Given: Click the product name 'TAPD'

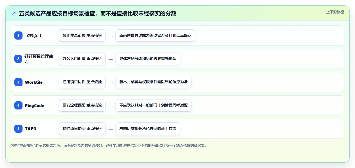Looking at the screenshot, I should tap(31, 129).
